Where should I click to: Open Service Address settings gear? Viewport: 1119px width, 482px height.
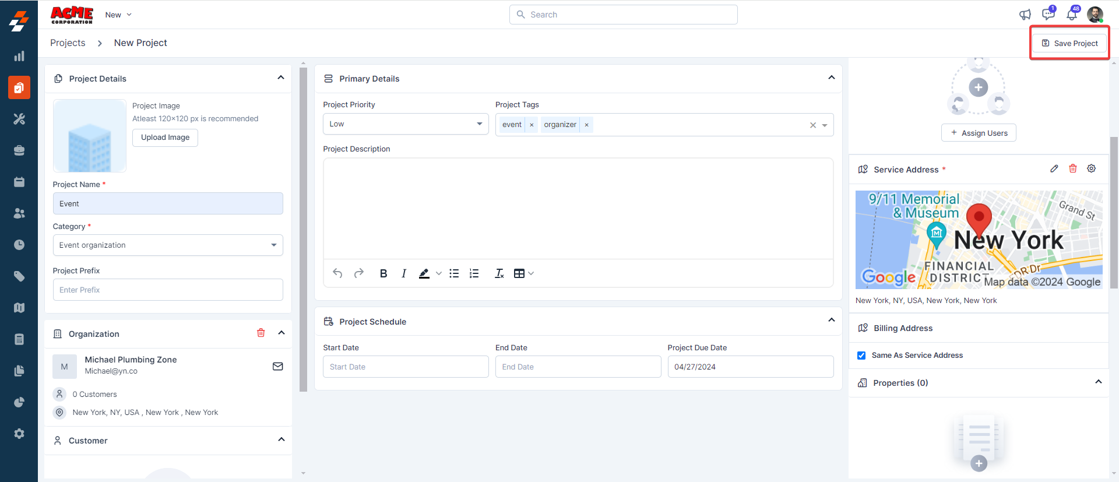click(1091, 169)
